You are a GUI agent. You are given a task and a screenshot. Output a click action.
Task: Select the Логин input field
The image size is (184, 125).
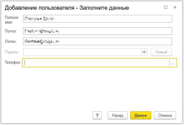97,41
